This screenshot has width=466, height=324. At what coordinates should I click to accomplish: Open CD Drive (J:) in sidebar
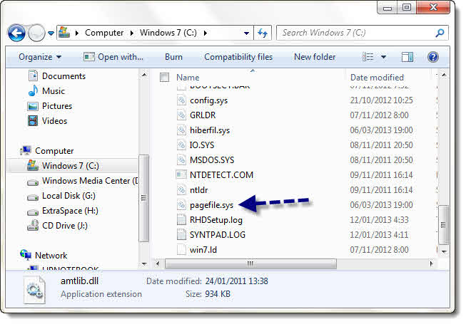(64, 226)
